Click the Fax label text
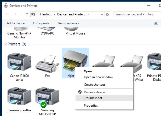Screen dimensions: 161x116 48,76
